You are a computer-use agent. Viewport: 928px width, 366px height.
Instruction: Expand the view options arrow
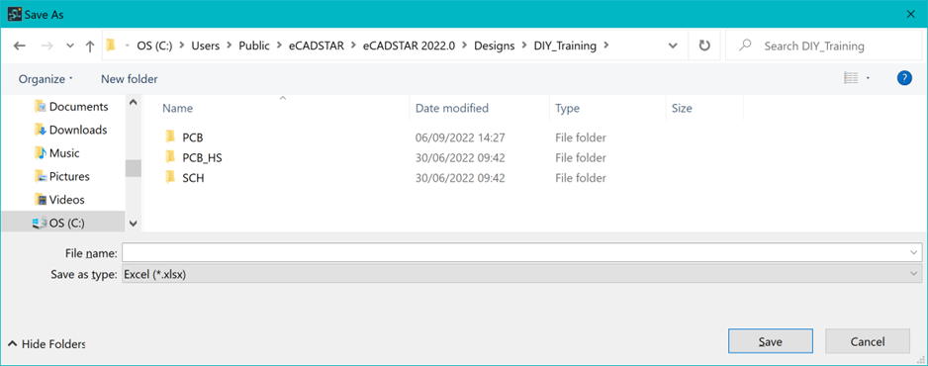click(869, 78)
